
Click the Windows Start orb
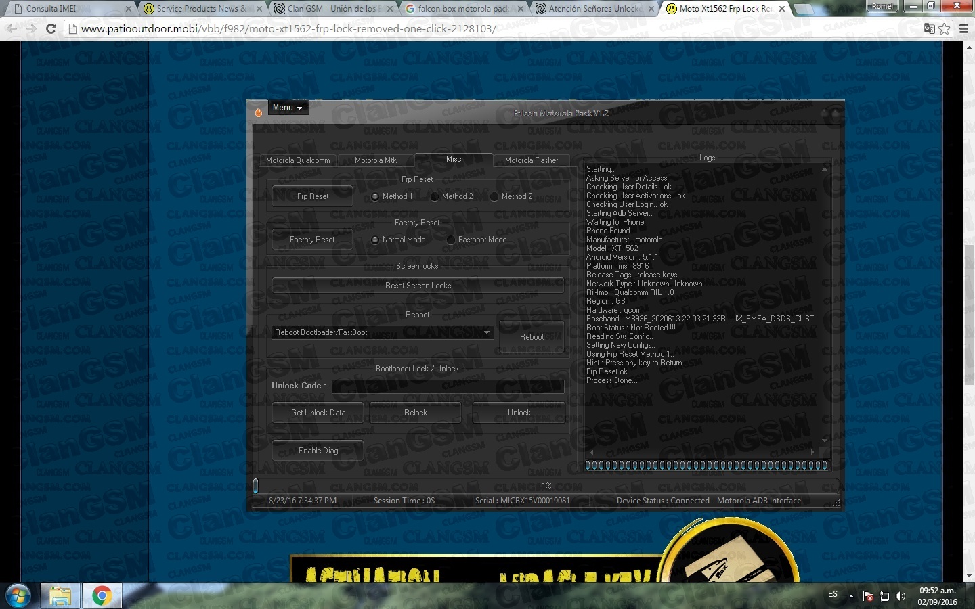coord(18,596)
